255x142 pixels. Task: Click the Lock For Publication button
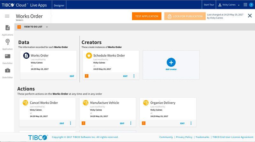click(x=185, y=16)
